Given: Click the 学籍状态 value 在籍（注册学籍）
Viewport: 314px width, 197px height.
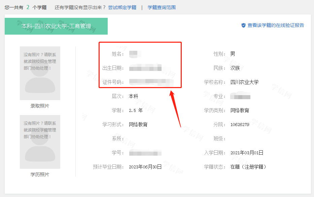Looking at the screenshot, I should (248, 167).
